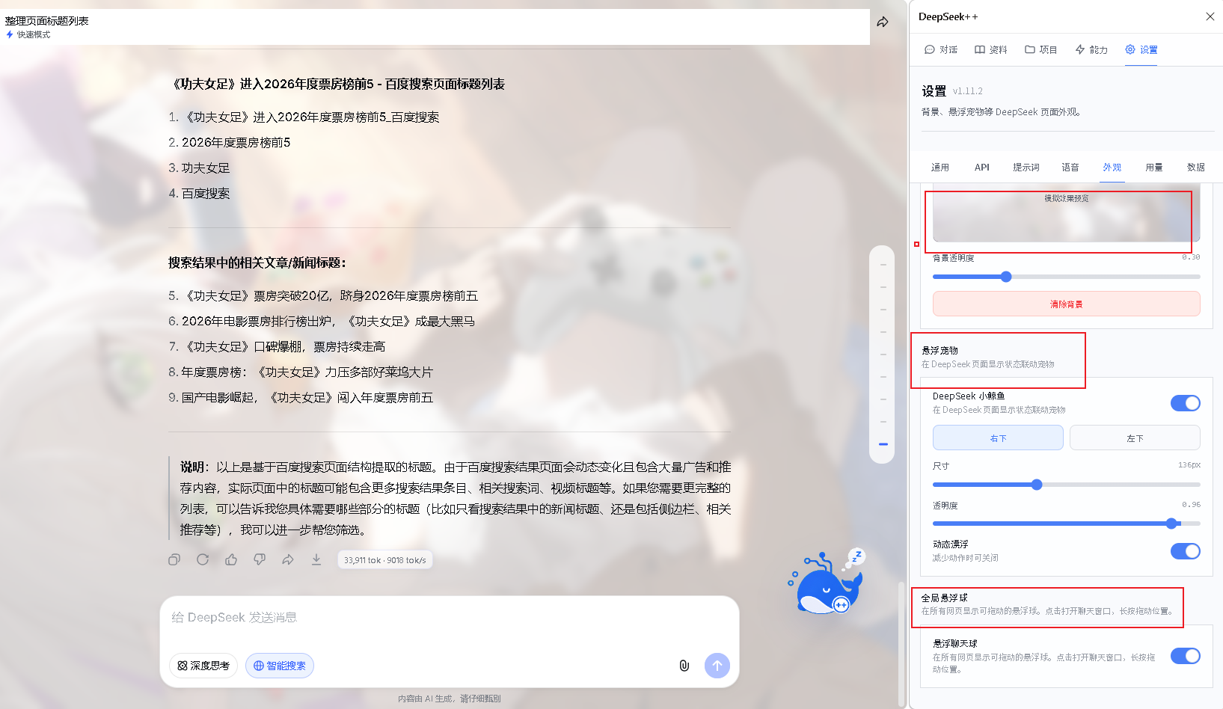Select the 外观 settings sub-tab
1223x709 pixels.
(x=1112, y=168)
